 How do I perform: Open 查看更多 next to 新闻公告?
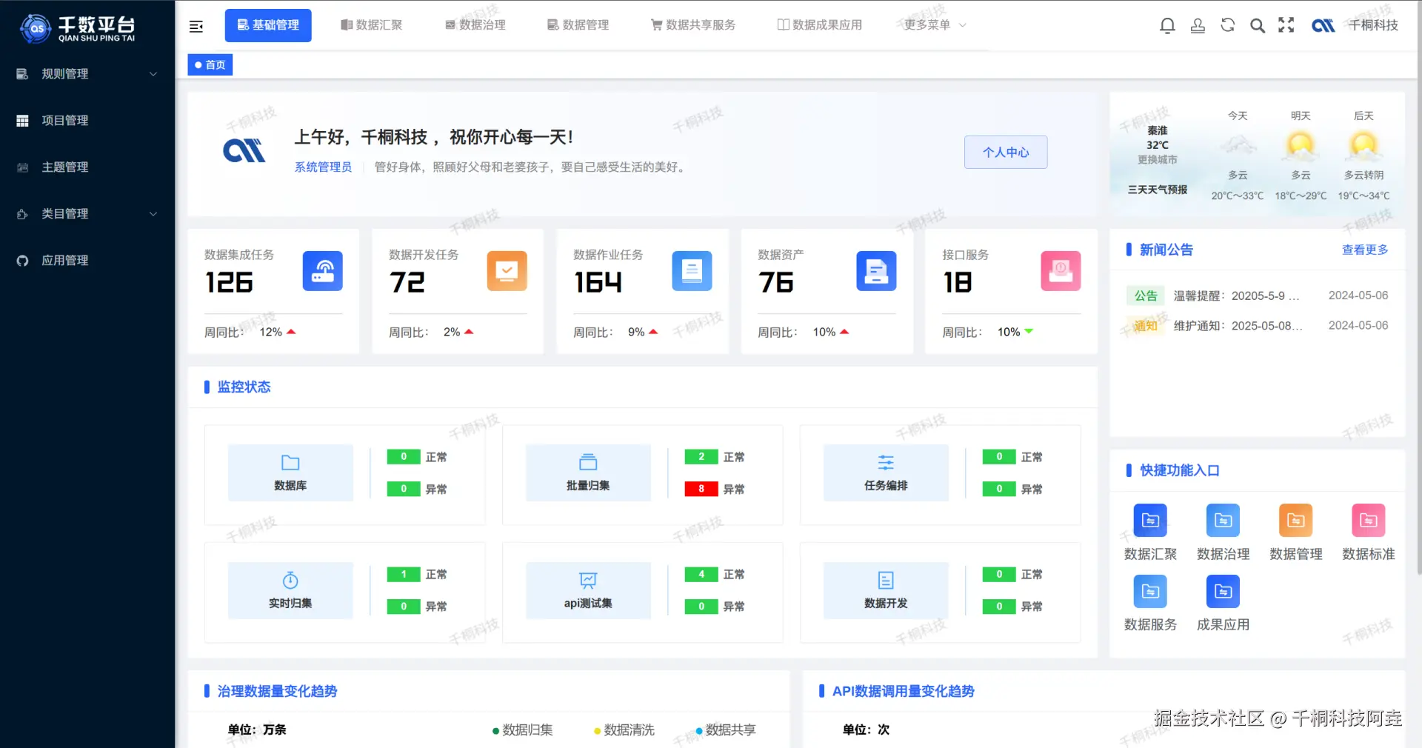click(1365, 250)
